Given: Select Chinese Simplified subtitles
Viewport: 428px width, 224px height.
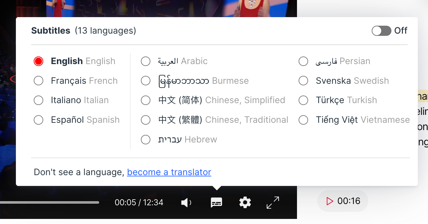Looking at the screenshot, I should click(146, 100).
